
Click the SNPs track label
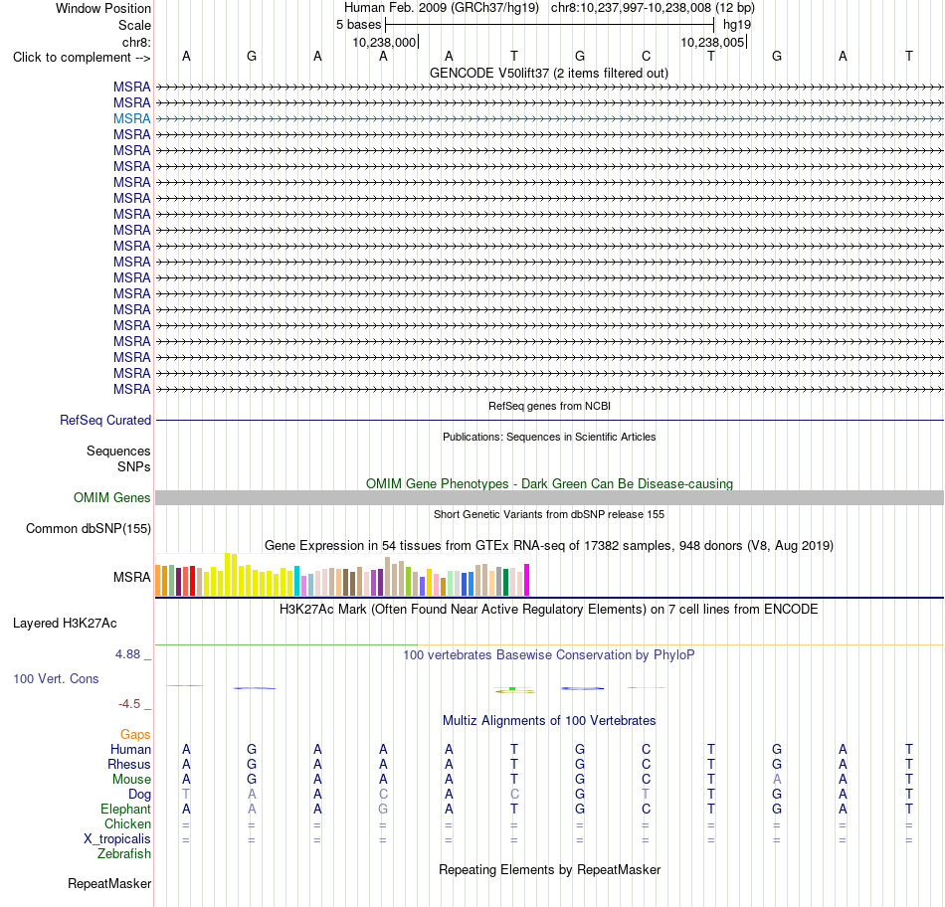[x=134, y=466]
